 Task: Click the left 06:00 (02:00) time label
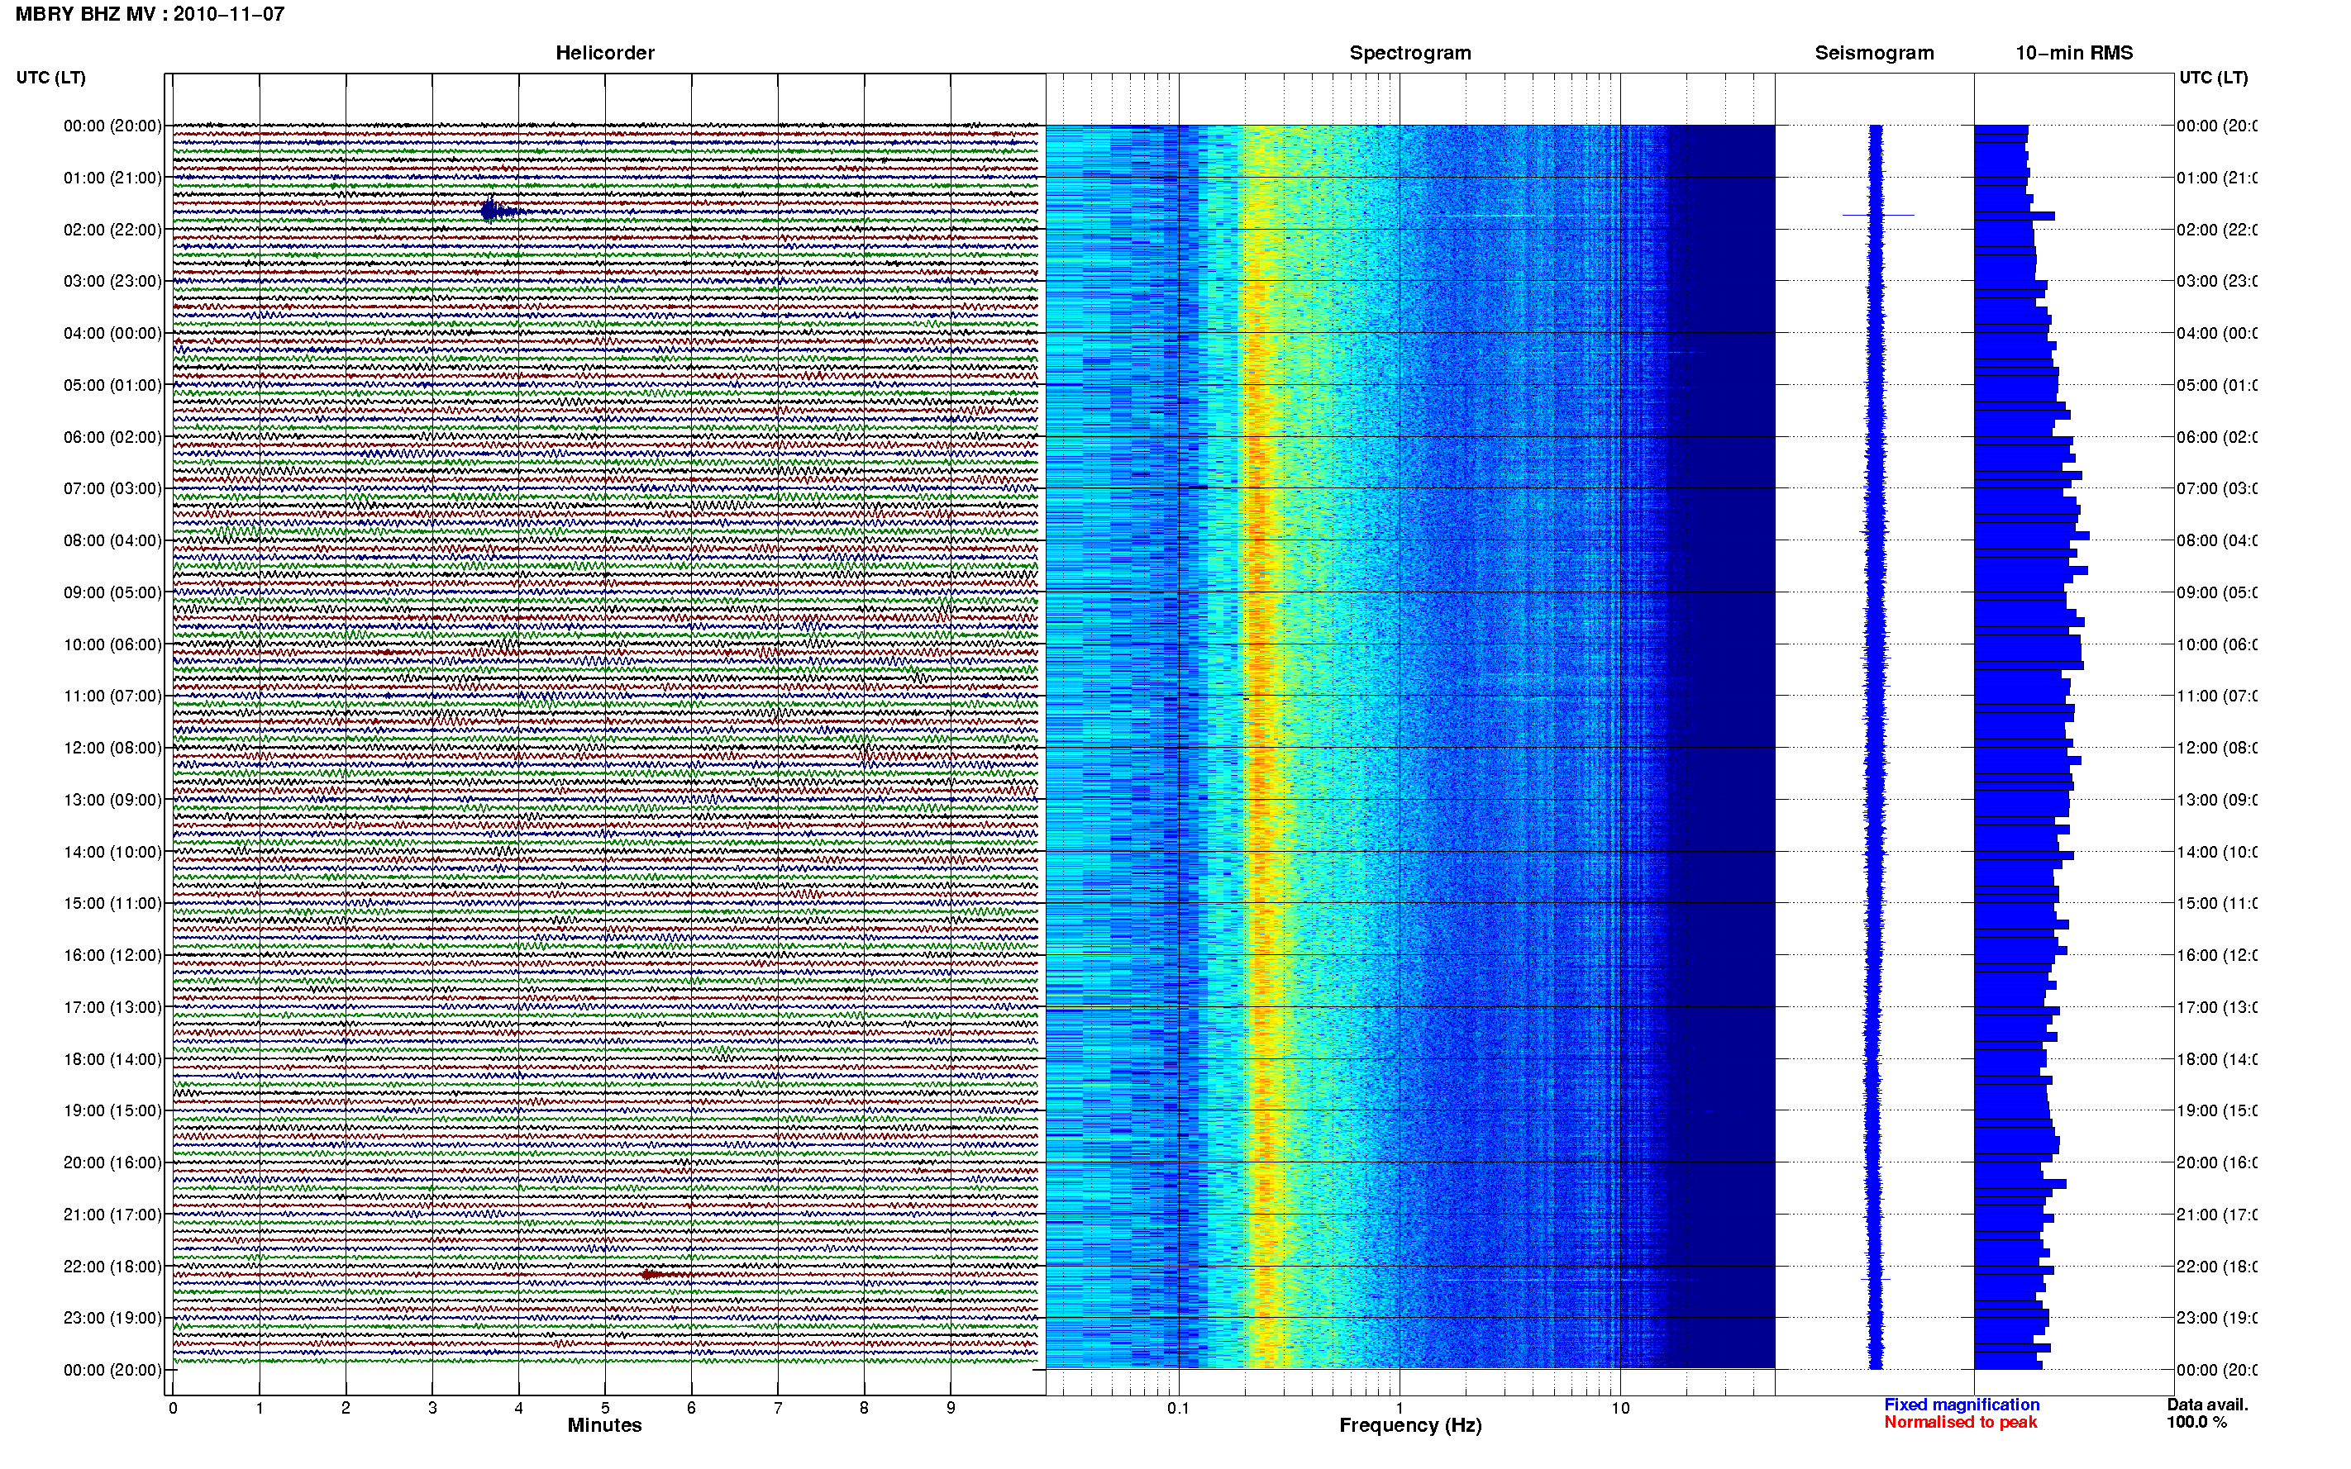coord(112,437)
